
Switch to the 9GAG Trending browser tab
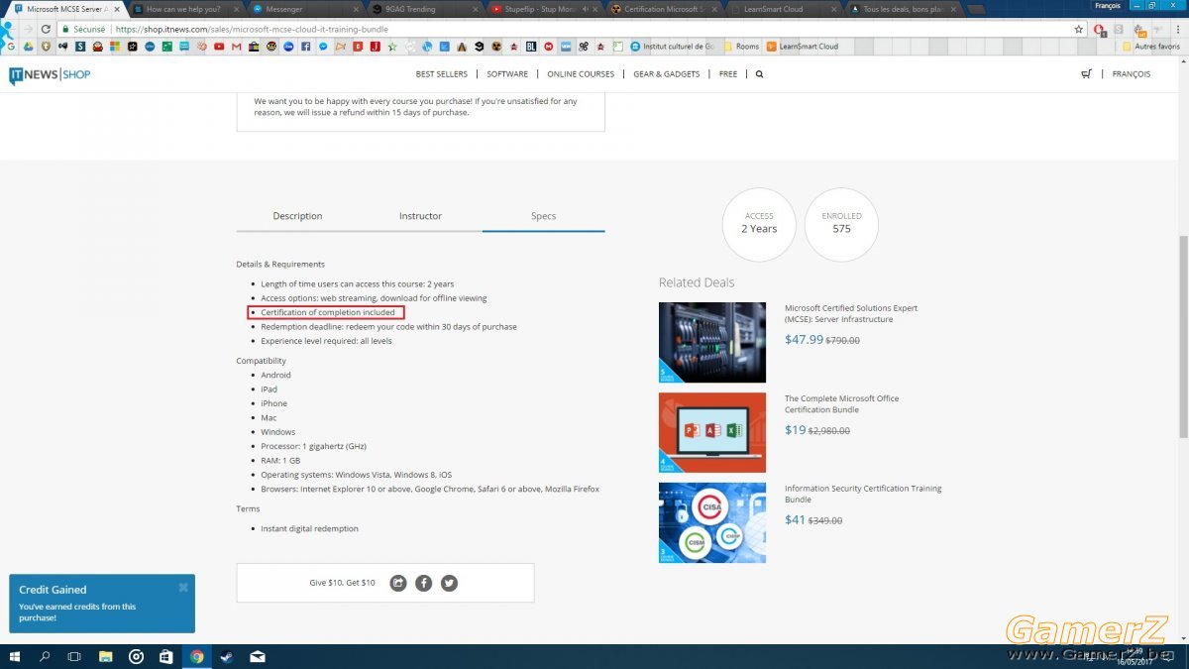click(423, 9)
